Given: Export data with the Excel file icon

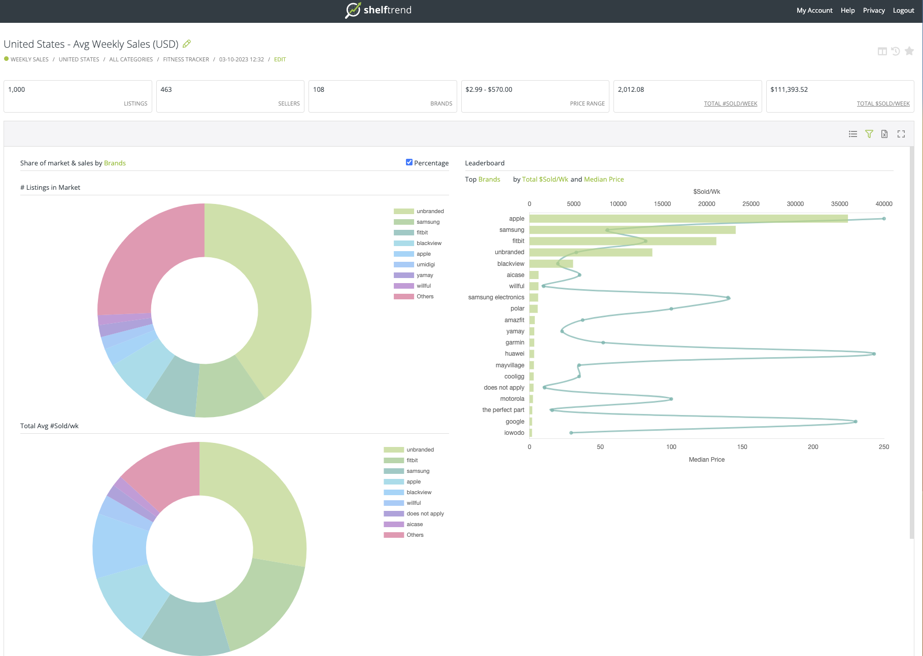Looking at the screenshot, I should [x=884, y=134].
